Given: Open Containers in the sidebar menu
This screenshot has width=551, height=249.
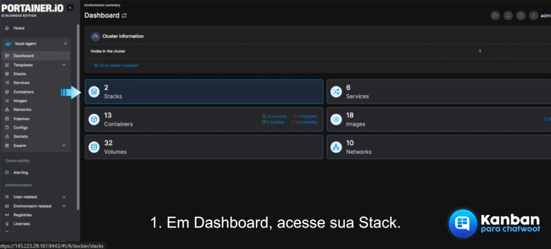Looking at the screenshot, I should click(x=23, y=92).
